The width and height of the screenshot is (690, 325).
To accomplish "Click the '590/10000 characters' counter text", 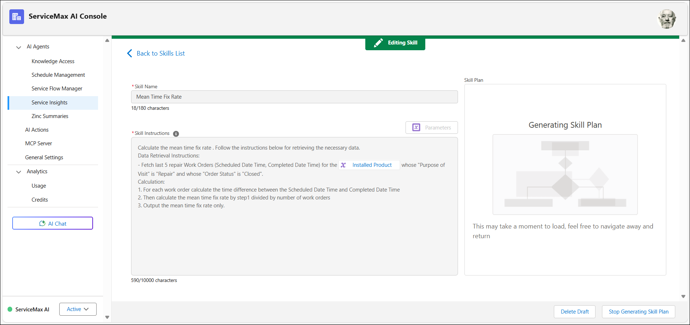I will click(154, 281).
